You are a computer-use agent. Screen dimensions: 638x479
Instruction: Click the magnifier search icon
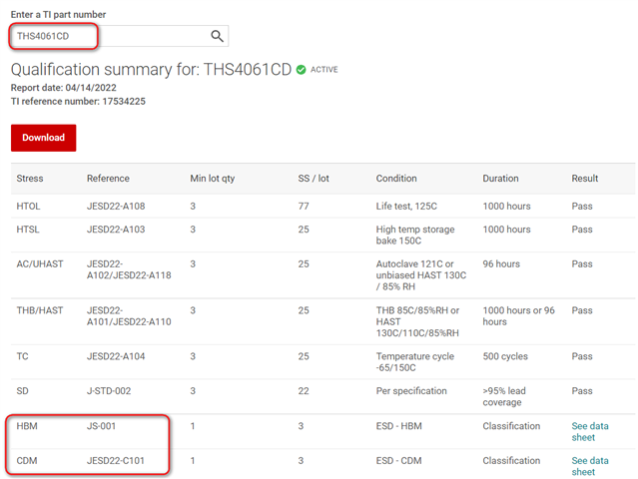click(x=217, y=37)
